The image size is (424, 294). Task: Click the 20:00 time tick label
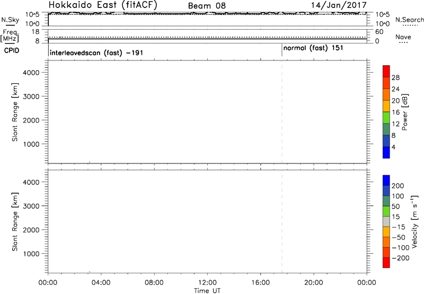click(314, 283)
